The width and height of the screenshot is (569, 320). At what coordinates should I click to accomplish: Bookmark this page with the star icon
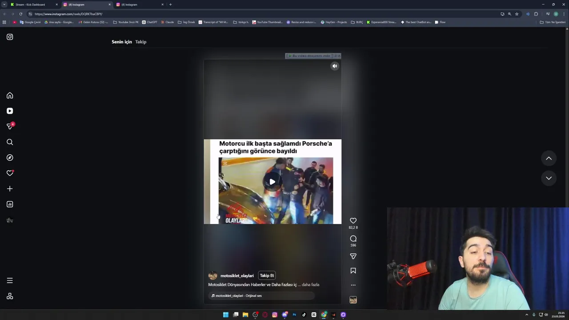(x=517, y=14)
